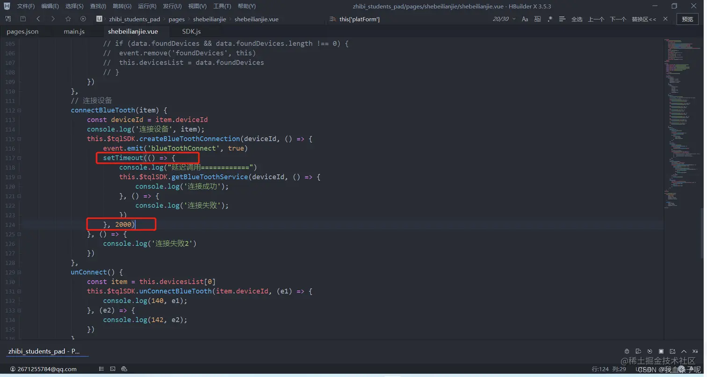Collapse the fold marker at line 133
This screenshot has width=707, height=377.
(19, 310)
